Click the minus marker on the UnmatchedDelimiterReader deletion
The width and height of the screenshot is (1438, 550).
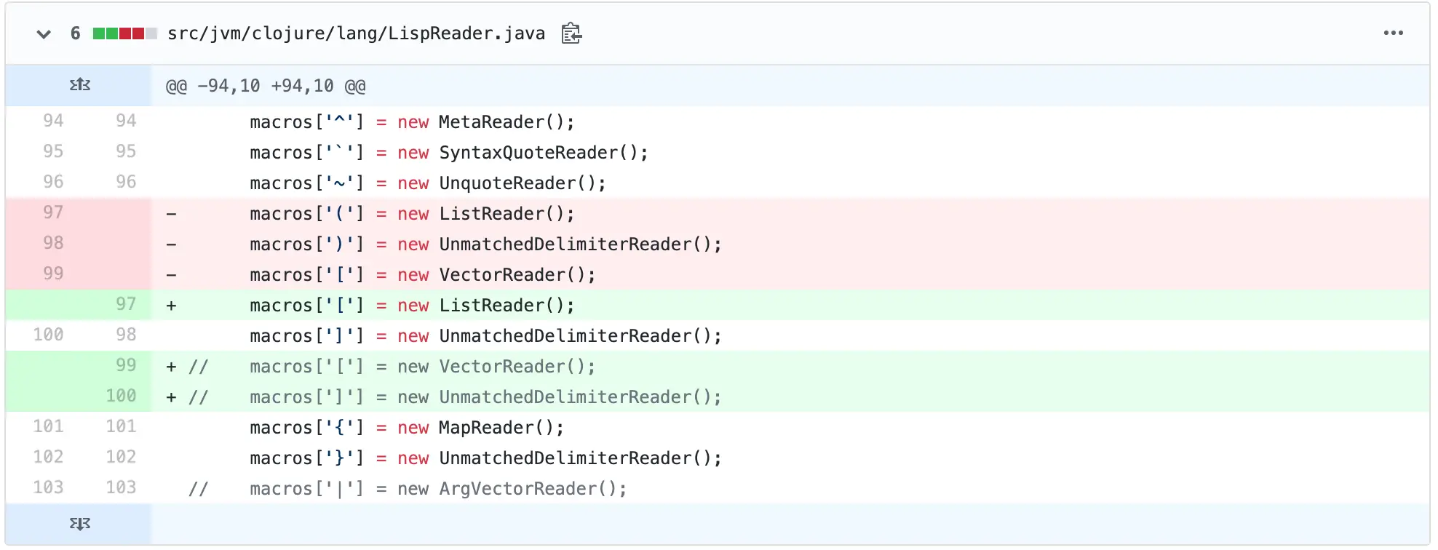(x=171, y=244)
